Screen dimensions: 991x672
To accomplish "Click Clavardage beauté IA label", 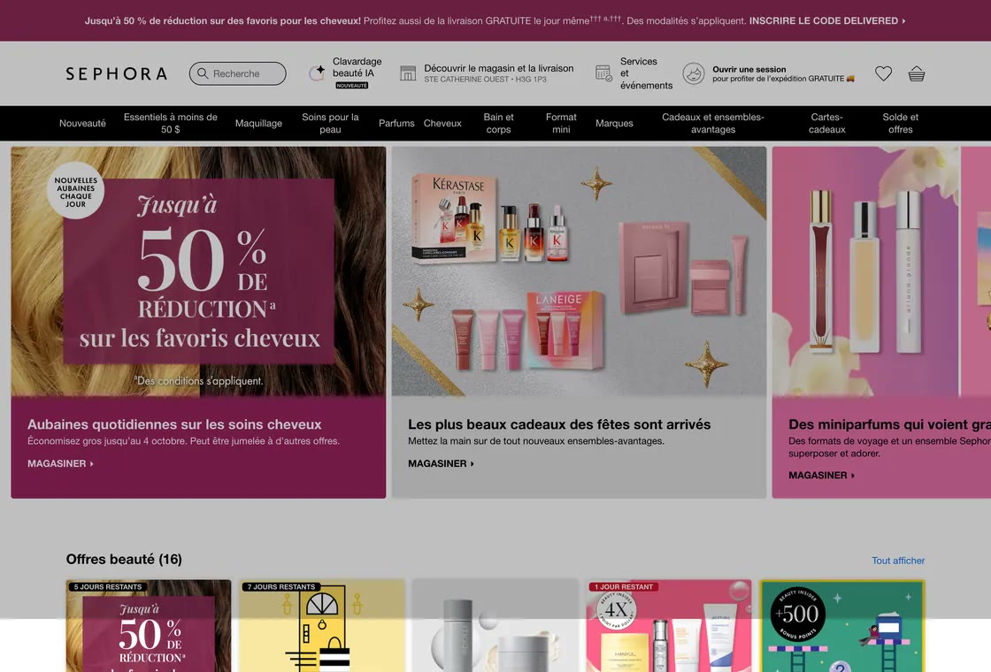I will click(x=357, y=67).
